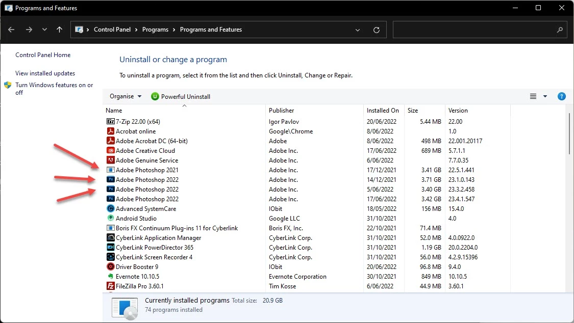
Task: Expand the view options dropdown arrow
Action: [545, 96]
